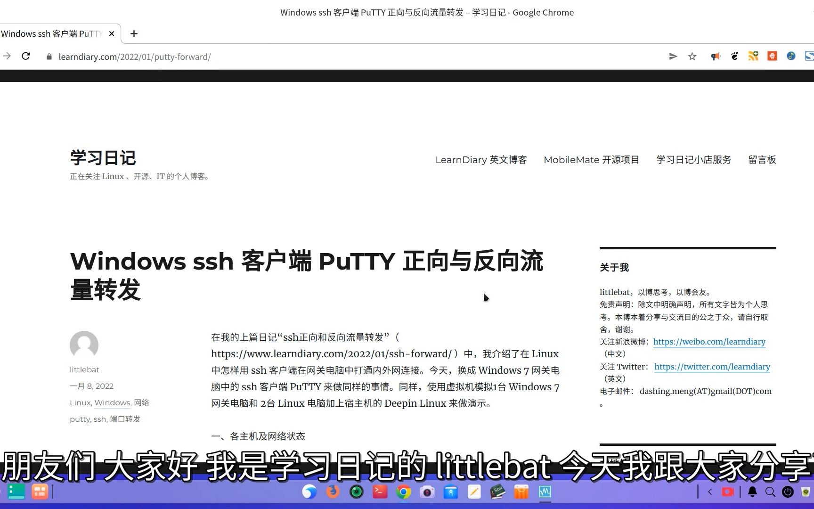Viewport: 814px width, 509px height.
Task: Open the GNOME footprint extension
Action: [x=734, y=57]
